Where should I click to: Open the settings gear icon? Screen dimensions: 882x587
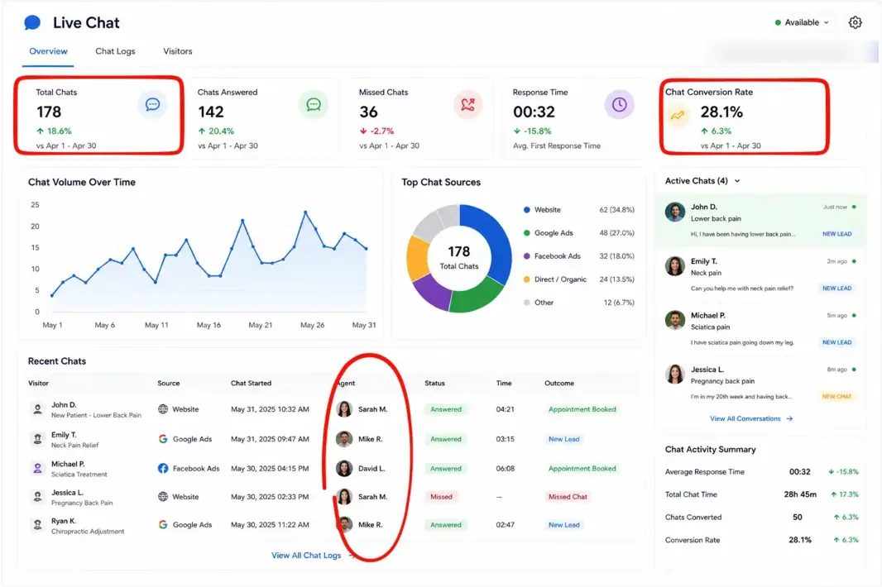coord(855,22)
